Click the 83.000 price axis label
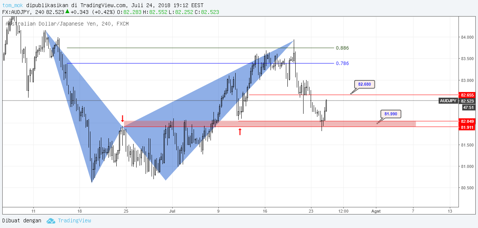This screenshot has width=478, height=228. pyautogui.click(x=467, y=80)
